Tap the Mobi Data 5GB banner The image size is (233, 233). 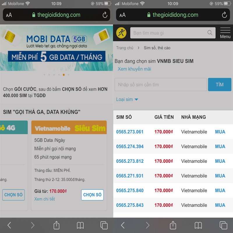(57, 48)
